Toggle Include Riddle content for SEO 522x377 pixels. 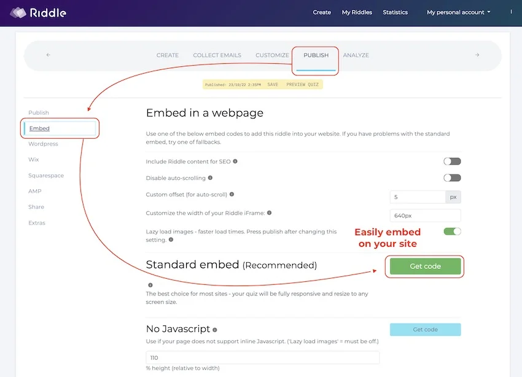pyautogui.click(x=452, y=161)
